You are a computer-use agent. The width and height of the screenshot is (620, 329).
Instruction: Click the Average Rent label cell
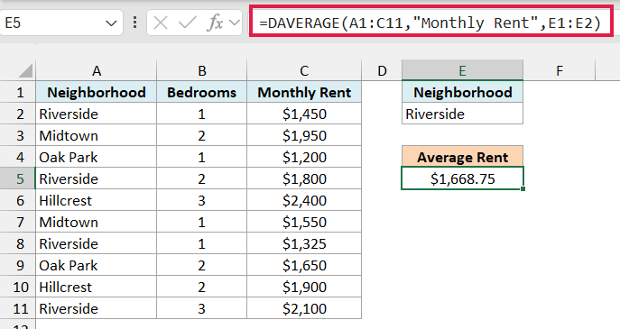pyautogui.click(x=462, y=157)
